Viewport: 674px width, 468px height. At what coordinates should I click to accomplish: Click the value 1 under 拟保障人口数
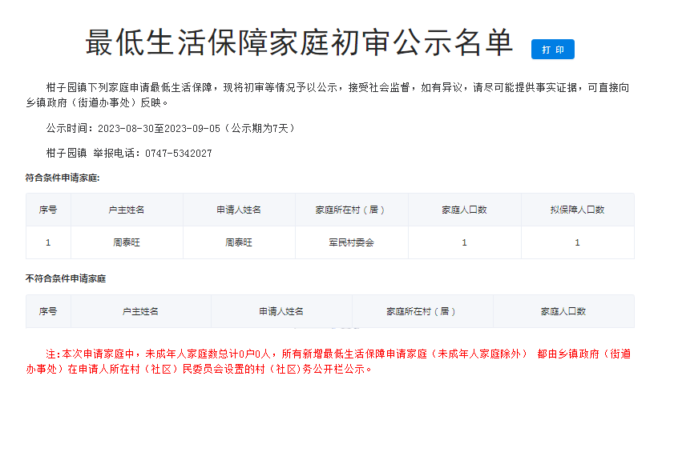click(577, 242)
